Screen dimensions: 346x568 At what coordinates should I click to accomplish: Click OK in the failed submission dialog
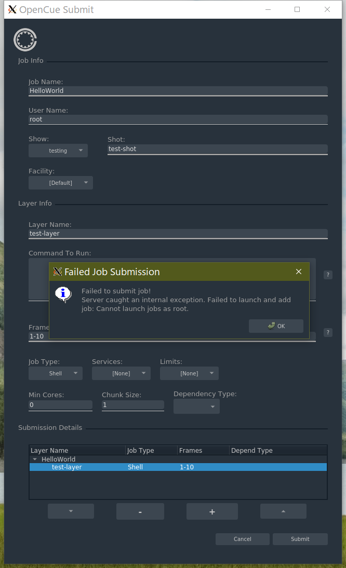tap(276, 326)
